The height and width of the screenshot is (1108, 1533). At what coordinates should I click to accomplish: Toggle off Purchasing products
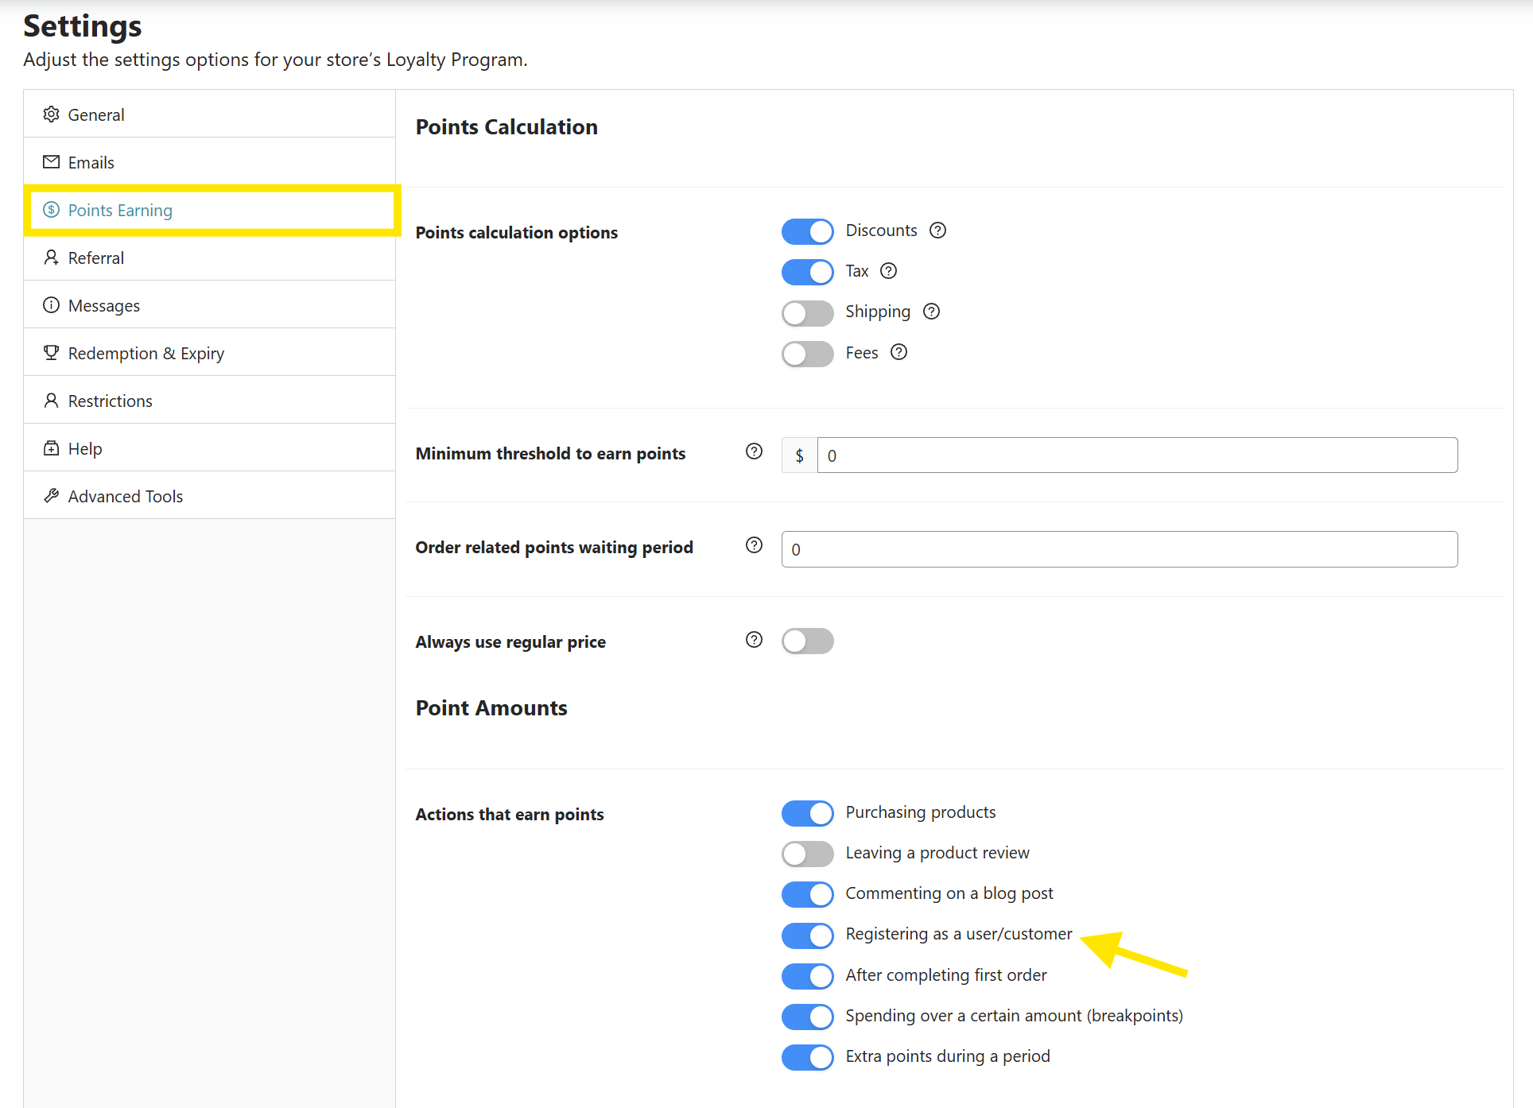click(808, 813)
